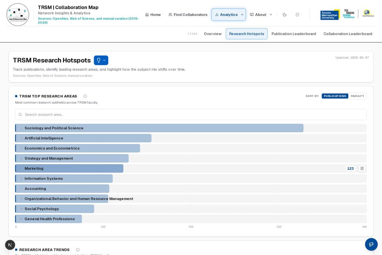
Task: Expand the Analytics menu
Action: coord(229,15)
